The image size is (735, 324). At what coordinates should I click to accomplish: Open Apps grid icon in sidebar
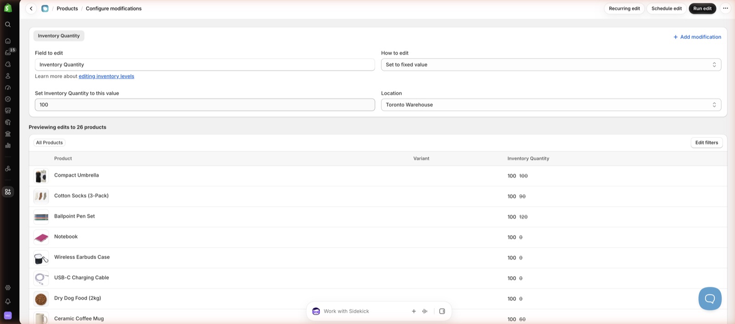click(8, 192)
